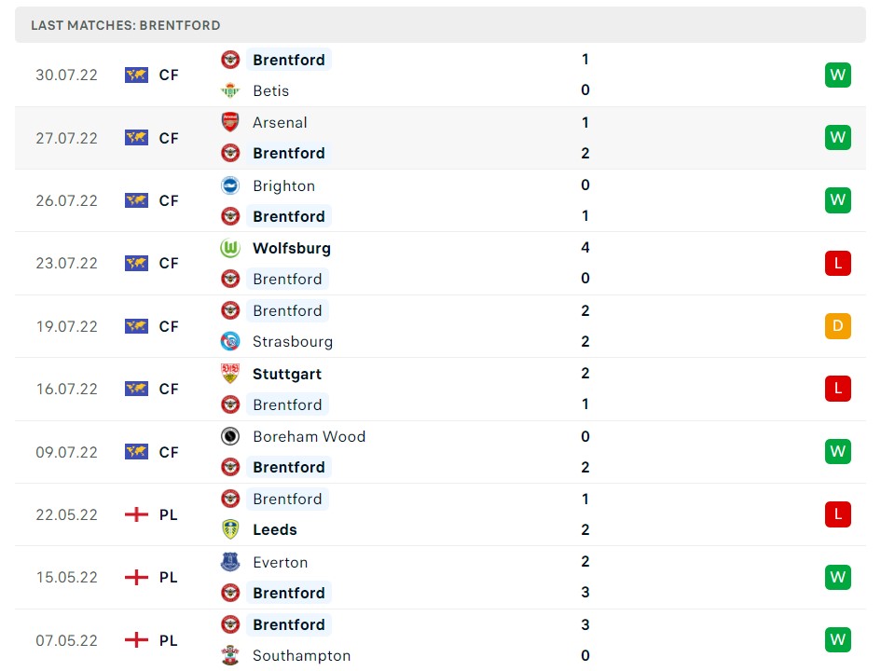Select the yellow D badge for the Strasbourg draw
The height and width of the screenshot is (671, 881).
(837, 326)
